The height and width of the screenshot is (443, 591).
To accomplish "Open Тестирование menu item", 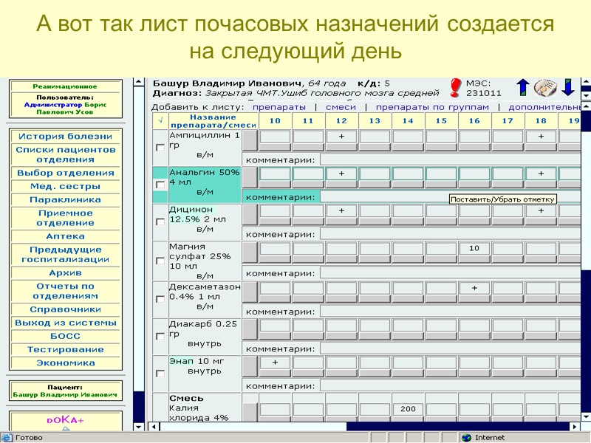I will point(66,349).
